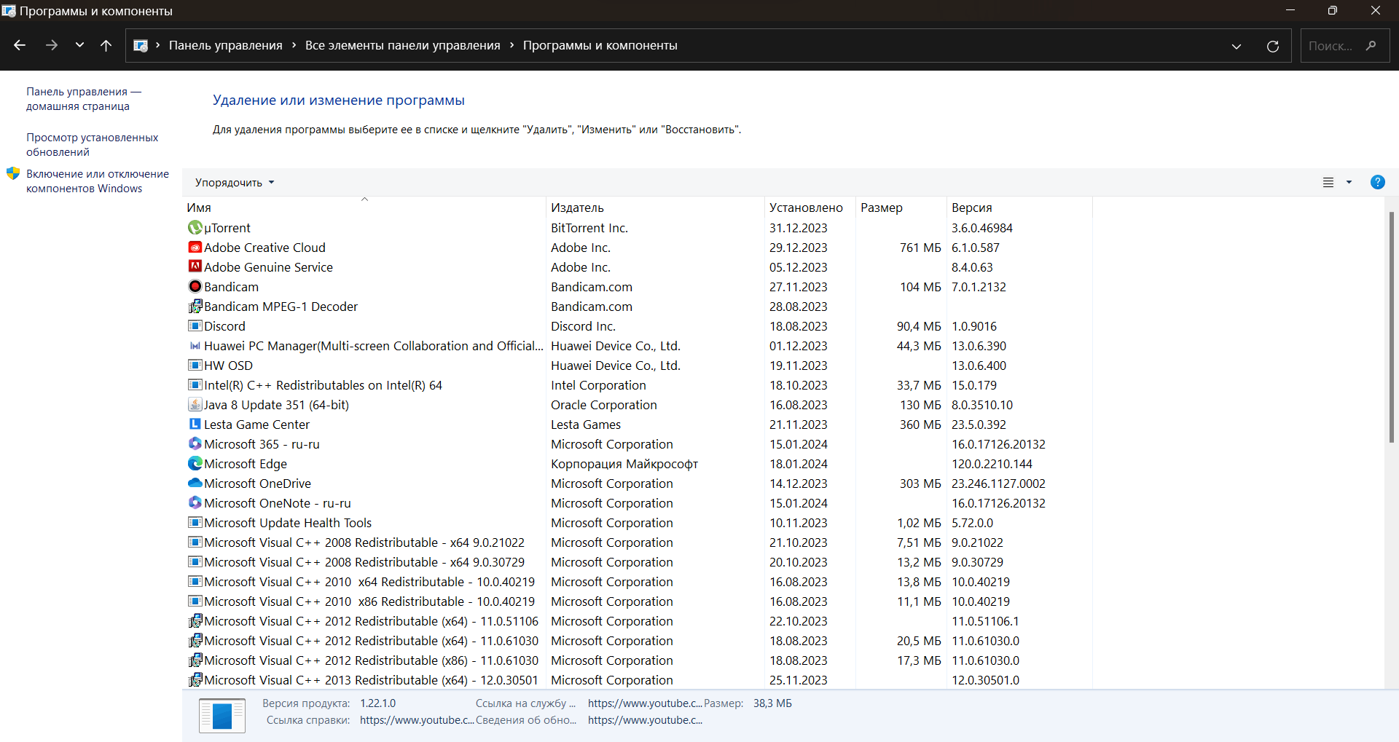Sort by the Имя column header
The height and width of the screenshot is (742, 1399).
(364, 208)
